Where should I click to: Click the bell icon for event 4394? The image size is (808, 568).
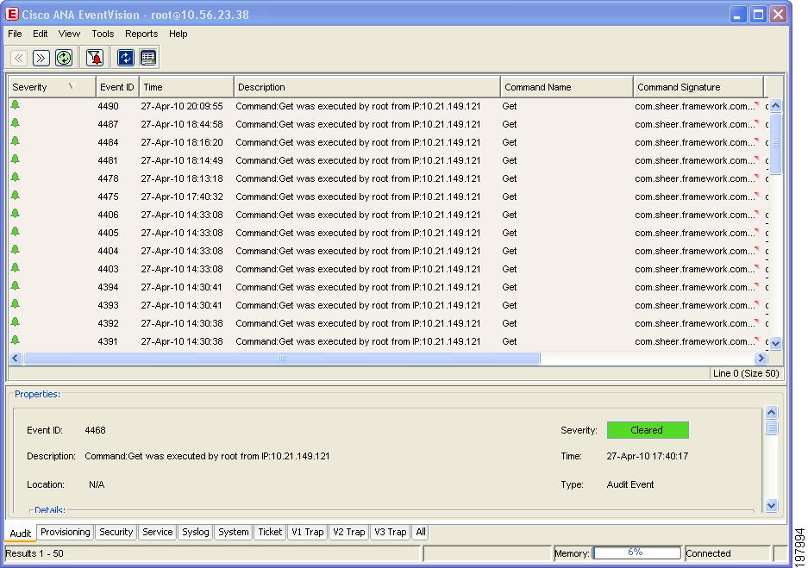(16, 286)
